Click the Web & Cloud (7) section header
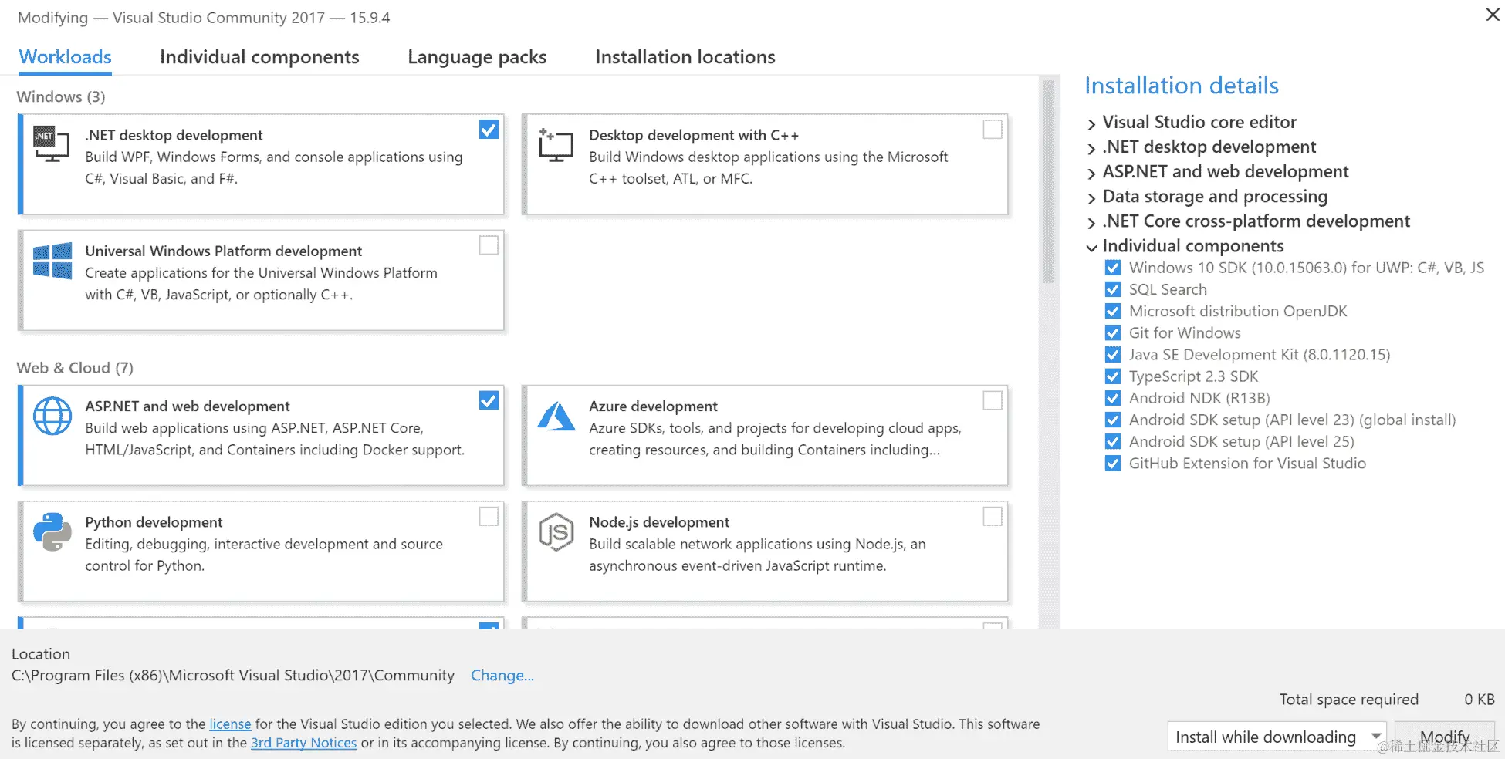This screenshot has width=1505, height=759. pyautogui.click(x=75, y=368)
